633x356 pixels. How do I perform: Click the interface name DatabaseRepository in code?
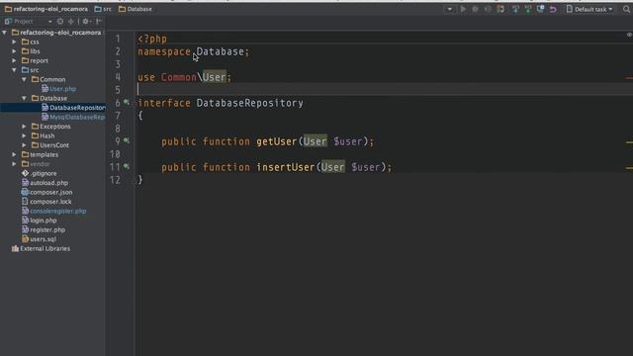pyautogui.click(x=250, y=103)
